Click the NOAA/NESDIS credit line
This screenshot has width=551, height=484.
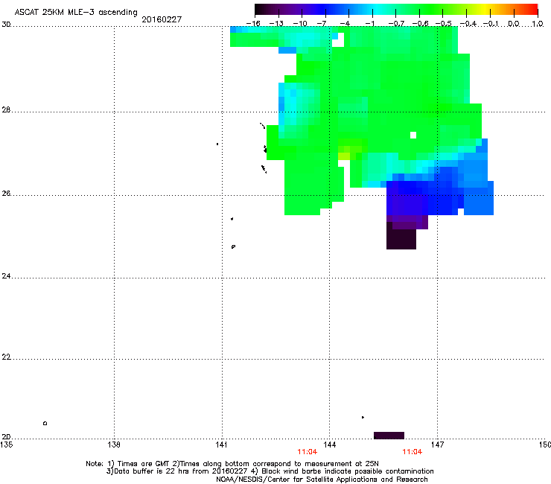click(x=322, y=480)
